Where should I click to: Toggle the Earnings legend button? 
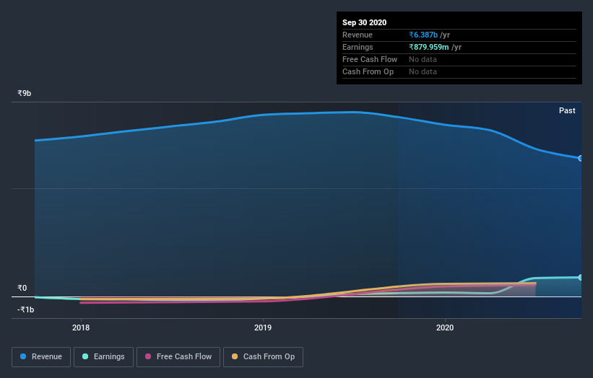tap(103, 357)
